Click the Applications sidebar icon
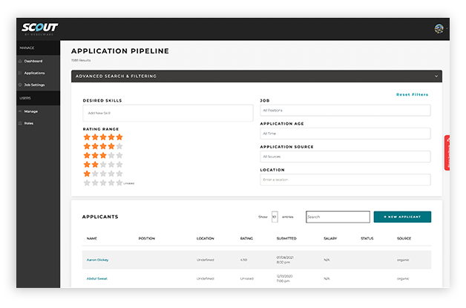466x308 pixels. 20,73
